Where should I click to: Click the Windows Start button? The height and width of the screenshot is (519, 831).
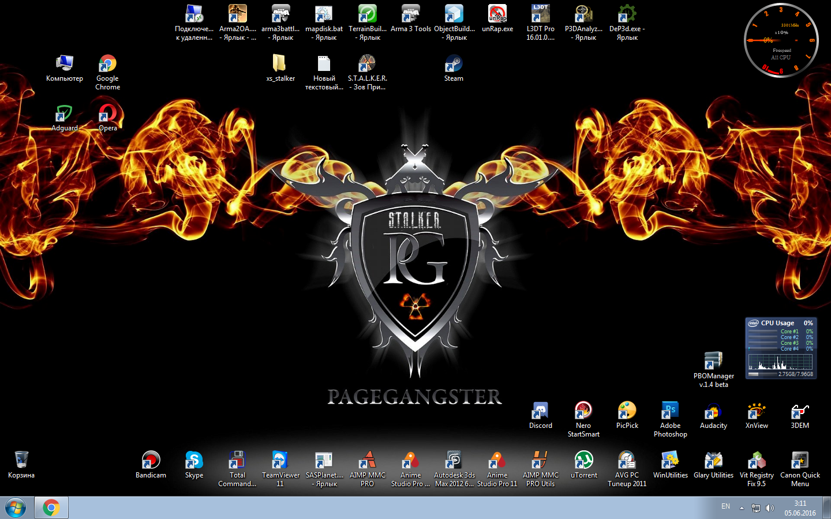click(16, 508)
